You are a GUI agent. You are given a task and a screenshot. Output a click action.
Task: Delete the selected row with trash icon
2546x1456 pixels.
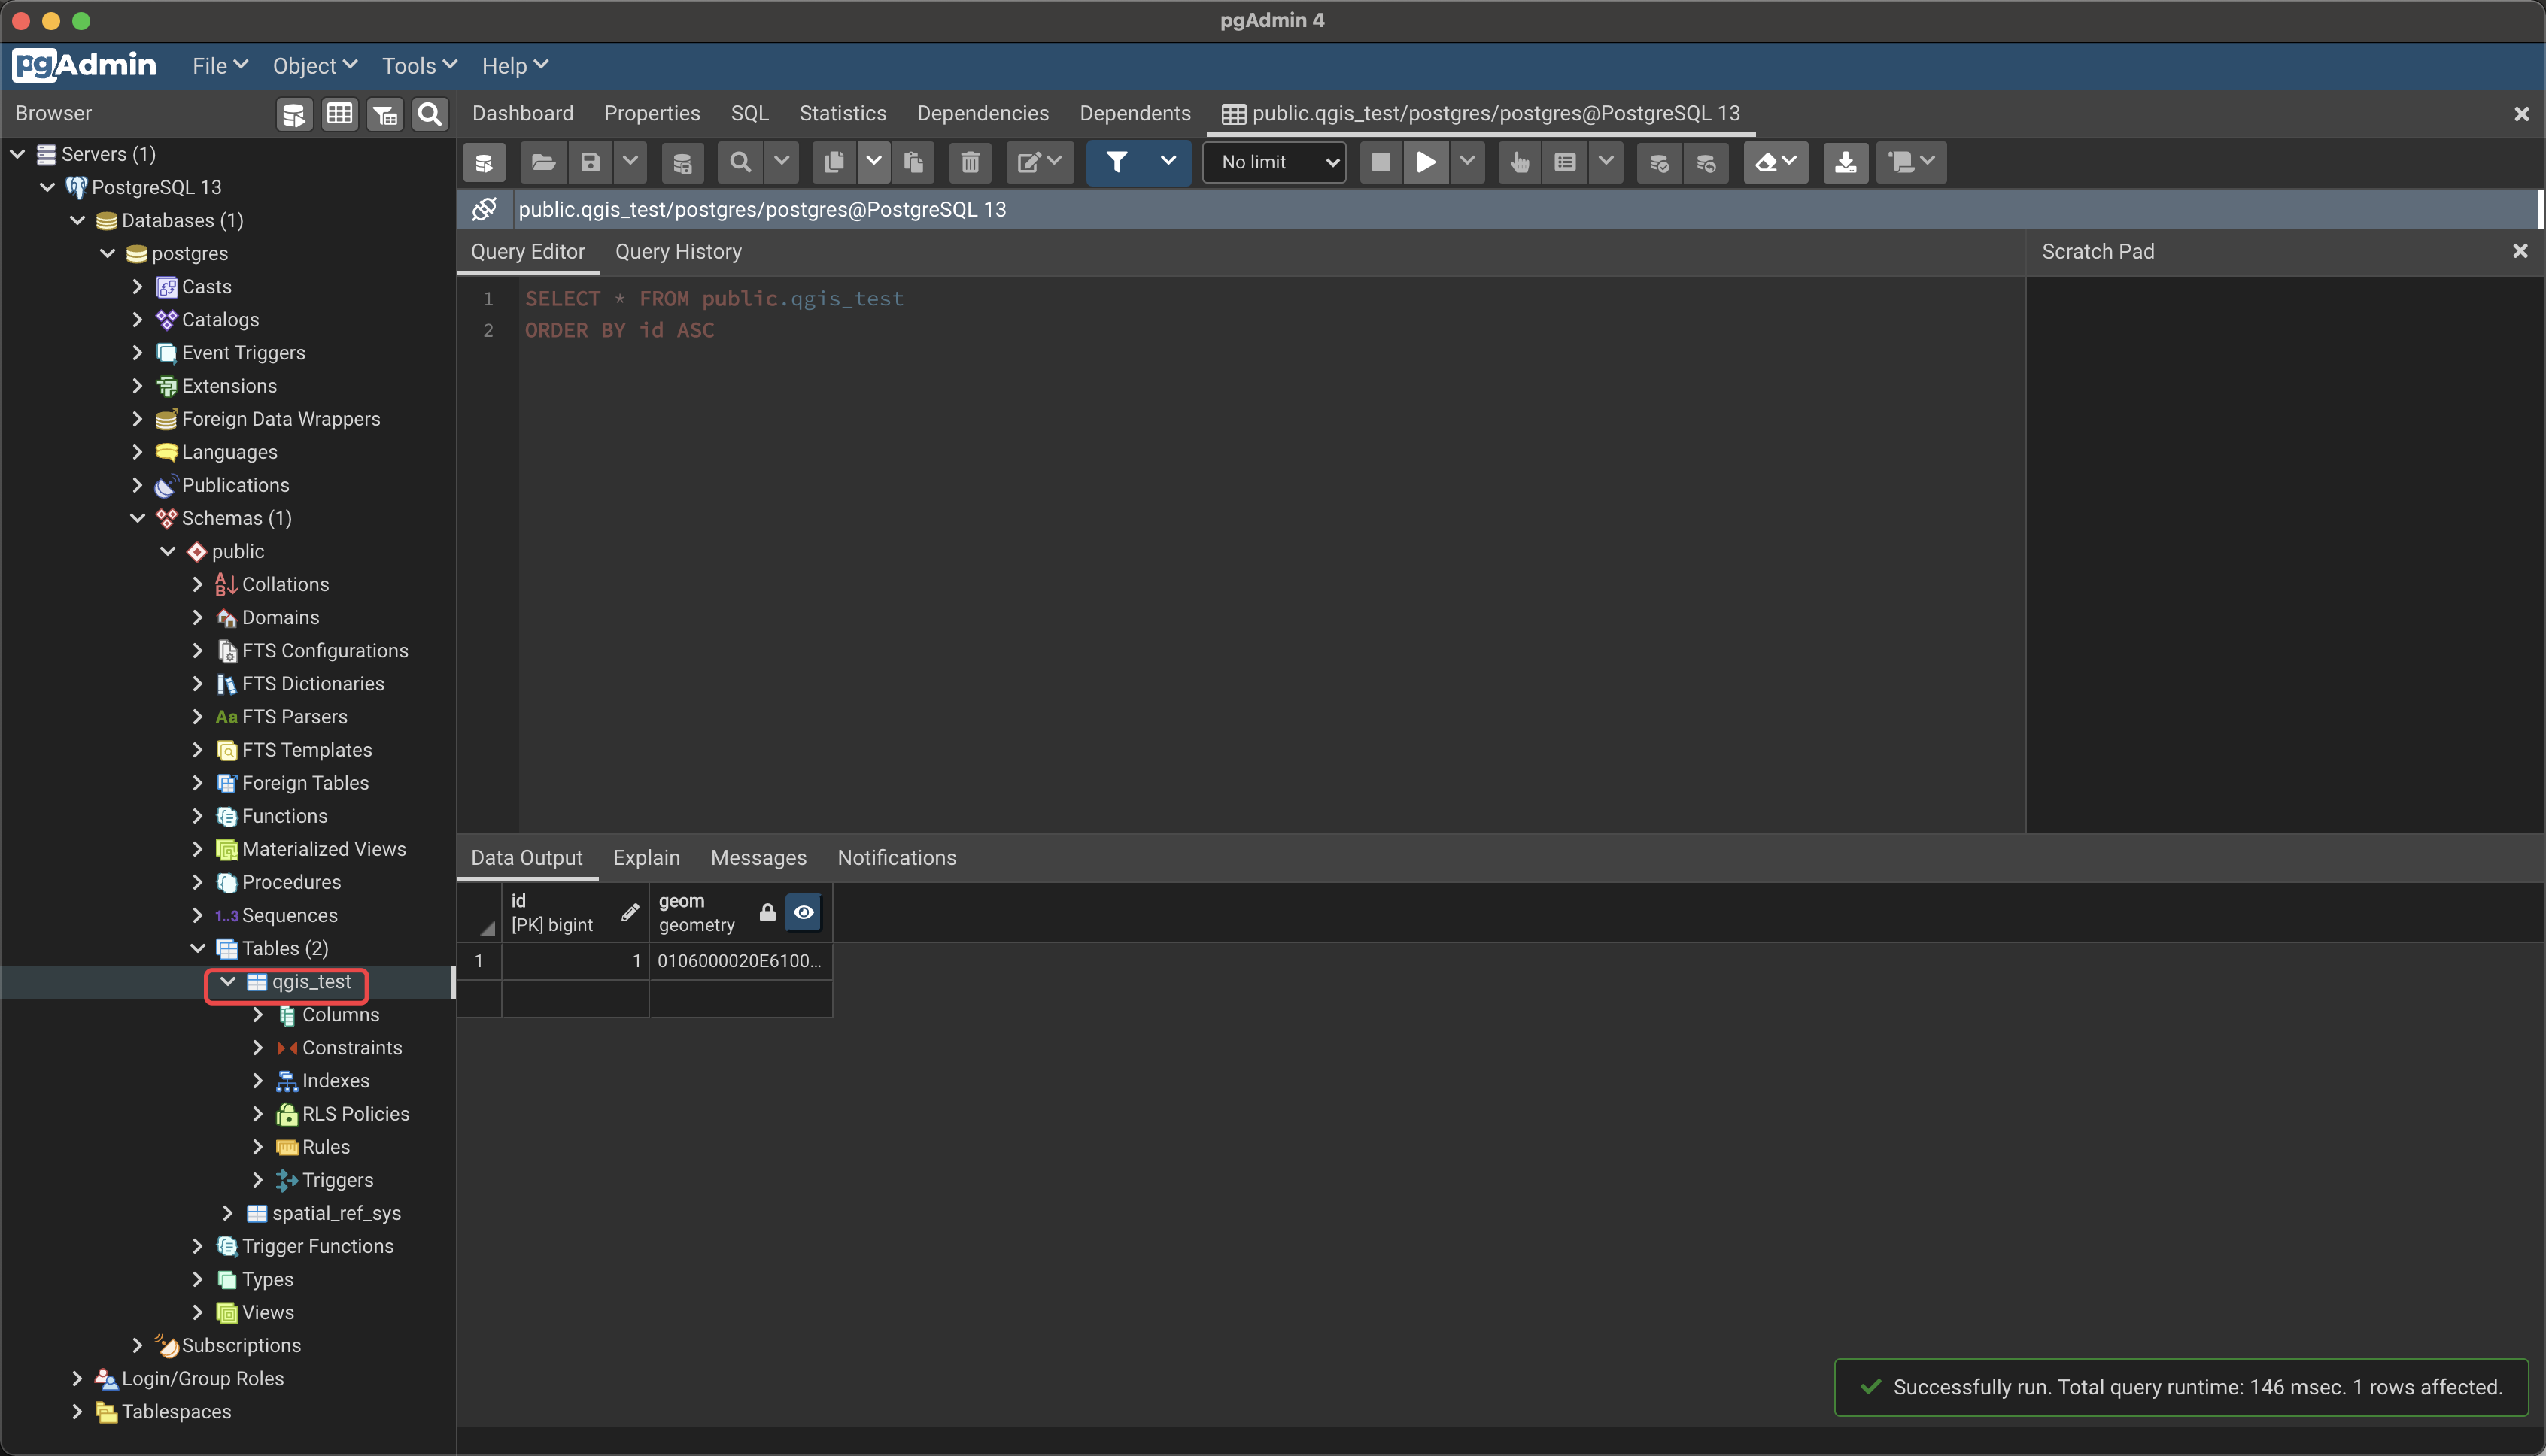[968, 162]
